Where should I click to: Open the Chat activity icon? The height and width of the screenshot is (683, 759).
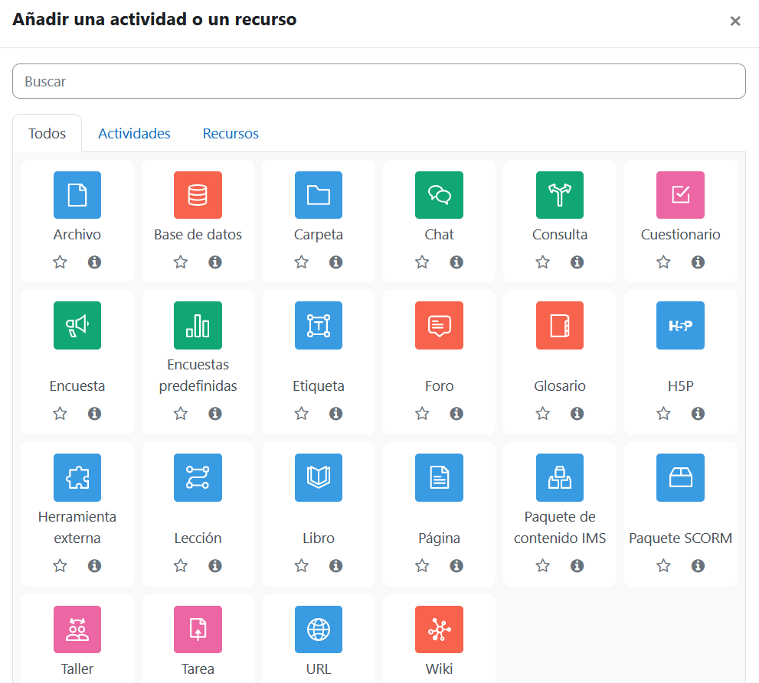coord(439,195)
